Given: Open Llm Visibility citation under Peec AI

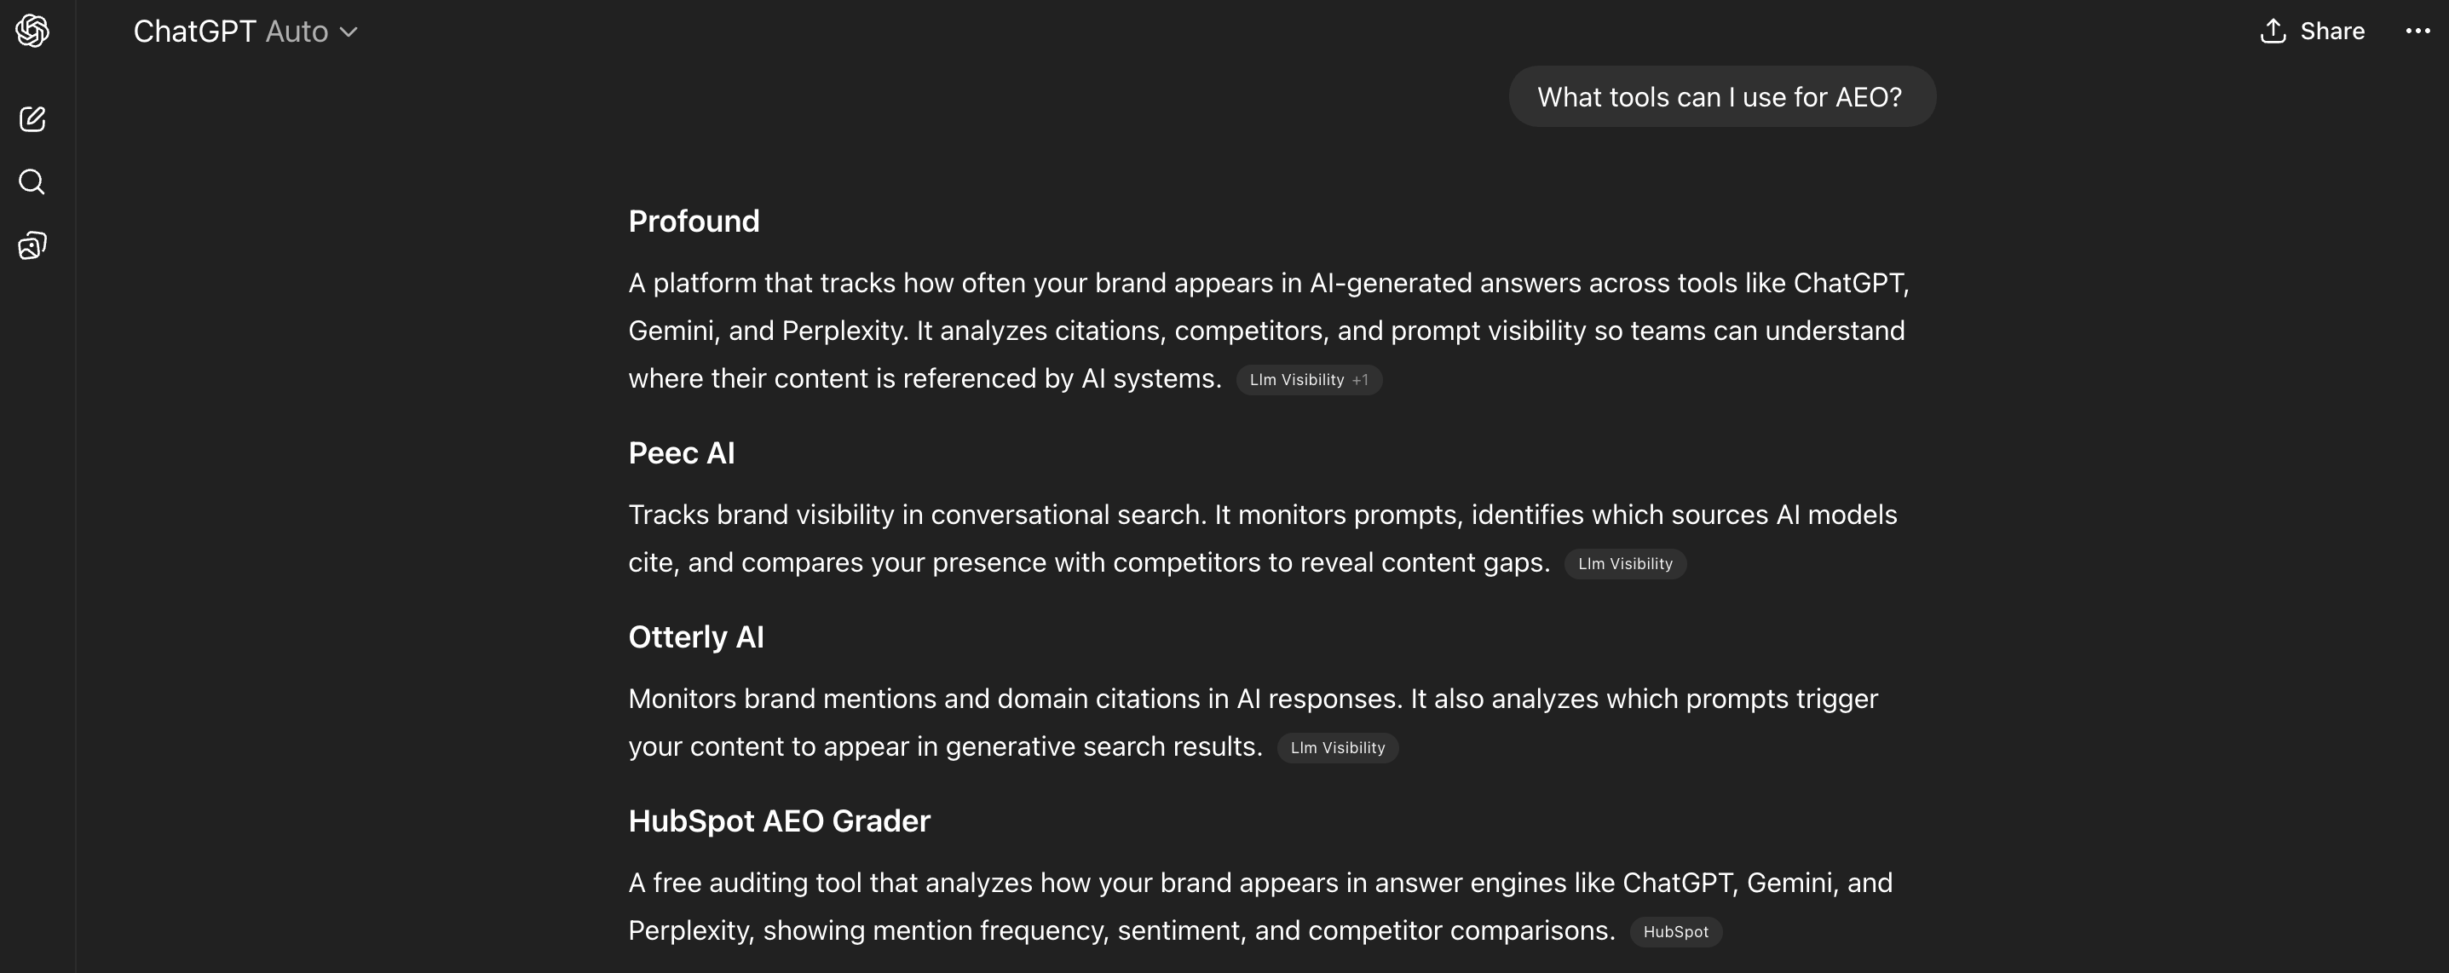Looking at the screenshot, I should (1624, 563).
